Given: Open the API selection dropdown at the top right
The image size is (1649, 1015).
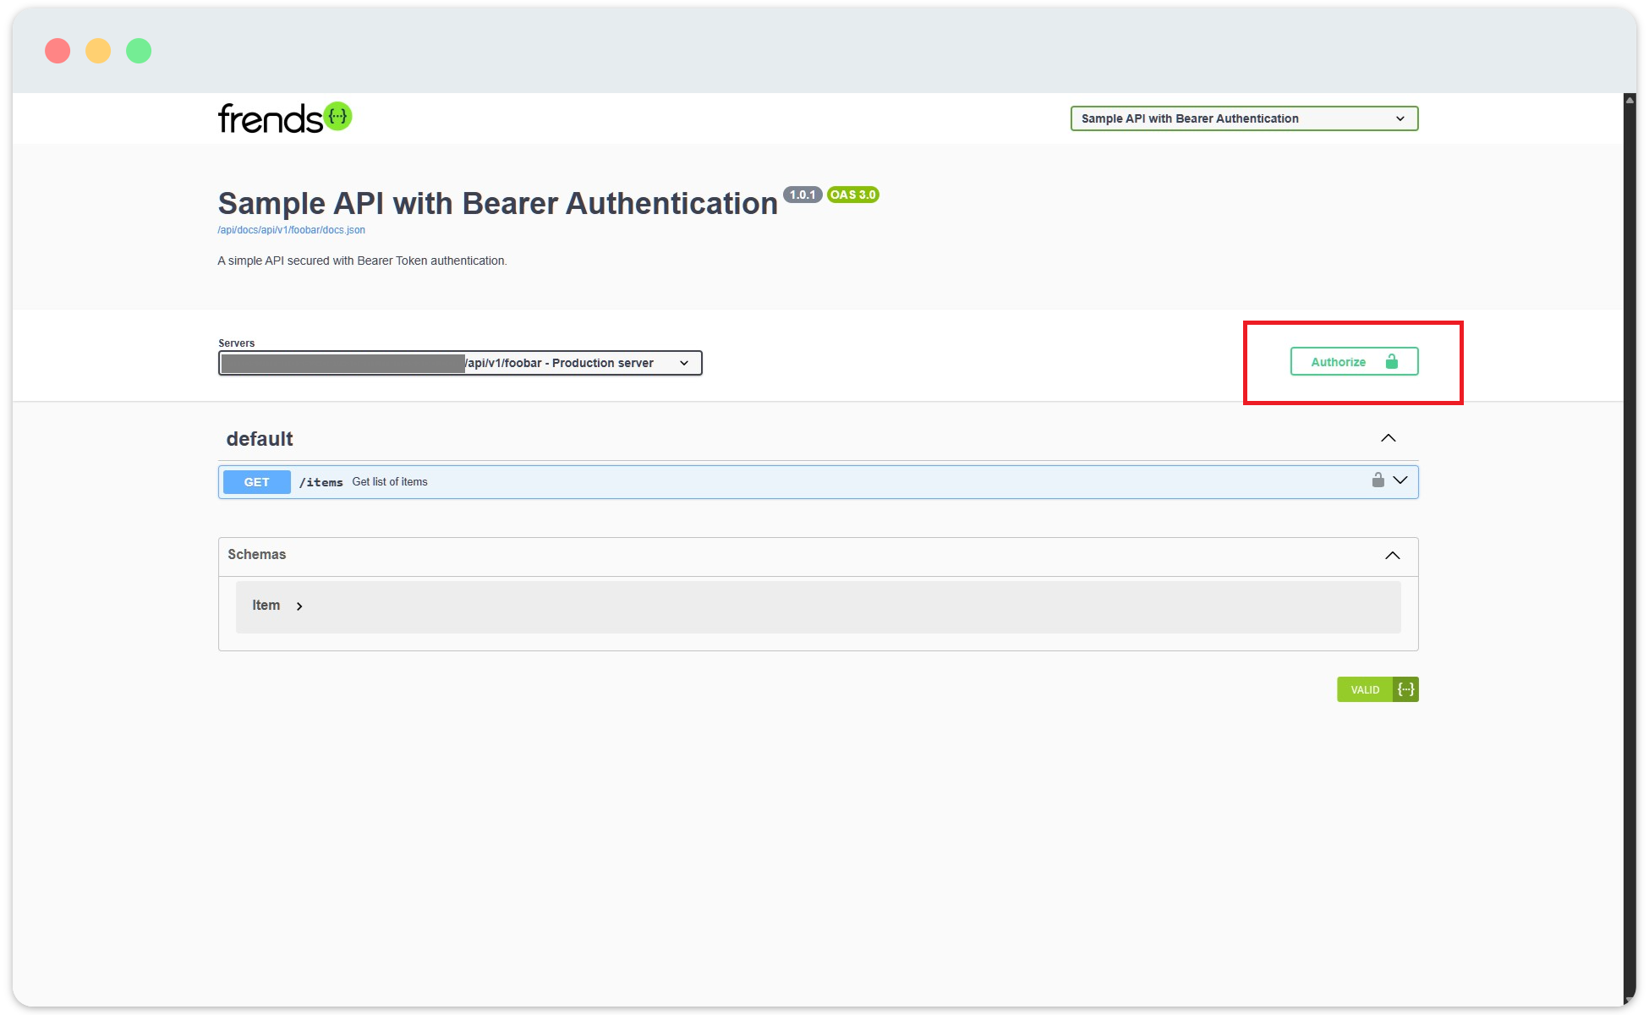Looking at the screenshot, I should 1243,118.
